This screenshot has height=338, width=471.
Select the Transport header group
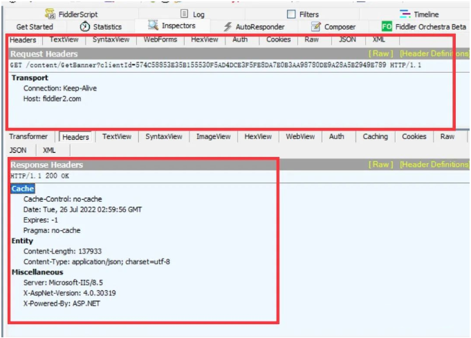[30, 77]
